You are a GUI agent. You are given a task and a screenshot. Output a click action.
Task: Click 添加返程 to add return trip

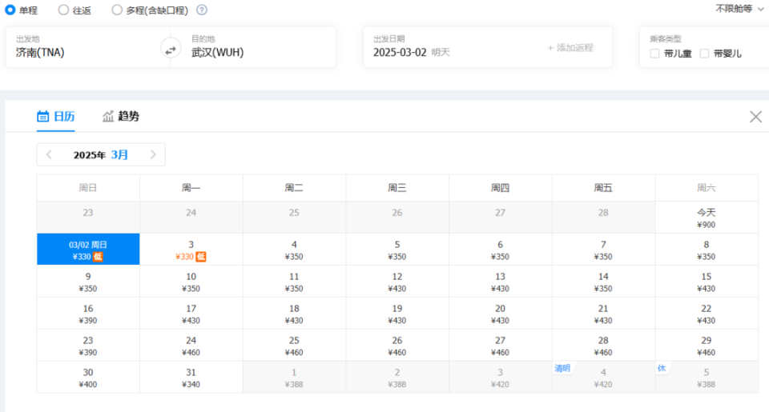click(570, 48)
